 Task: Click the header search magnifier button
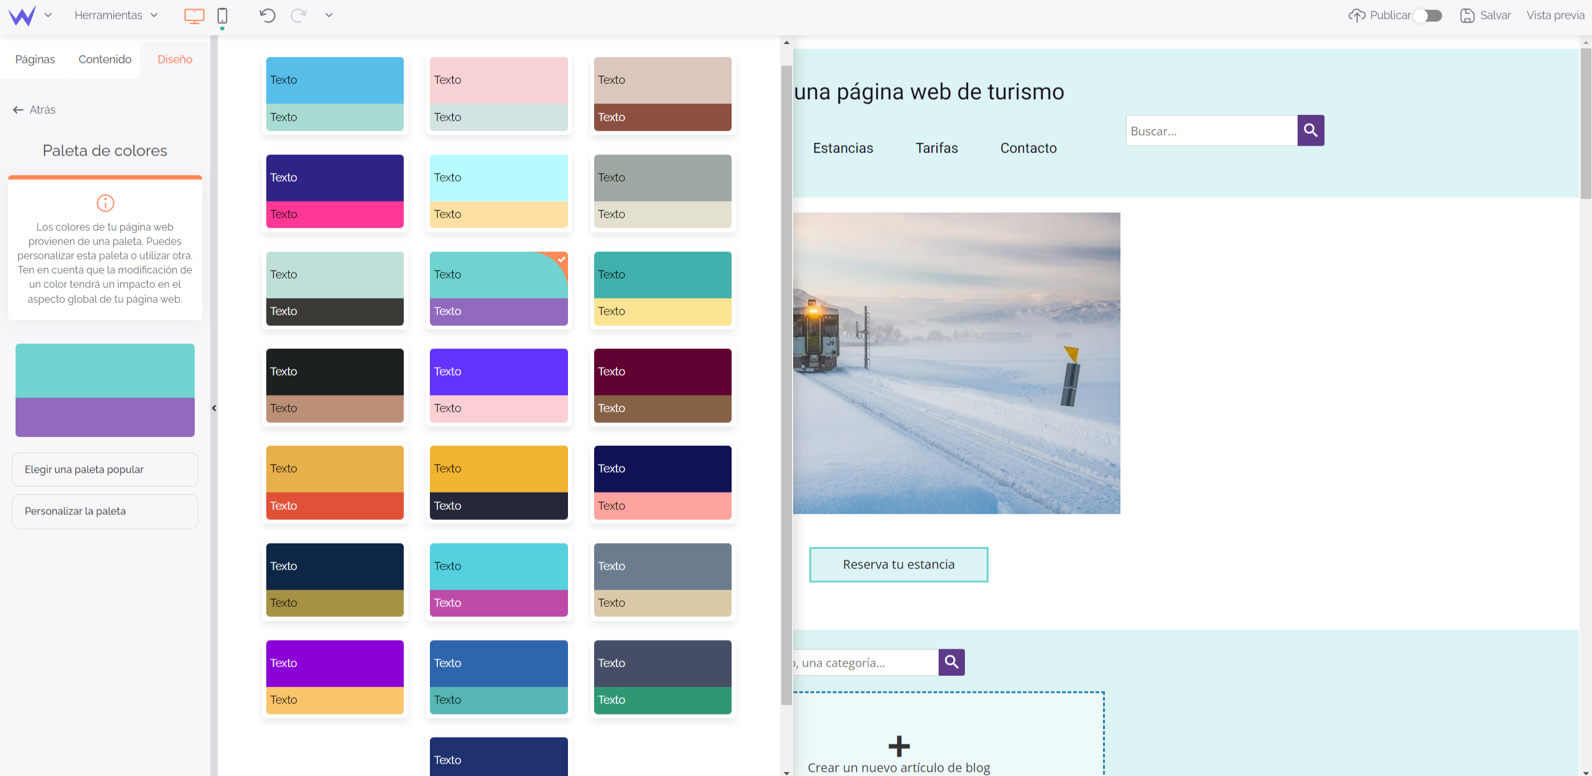click(x=1311, y=131)
